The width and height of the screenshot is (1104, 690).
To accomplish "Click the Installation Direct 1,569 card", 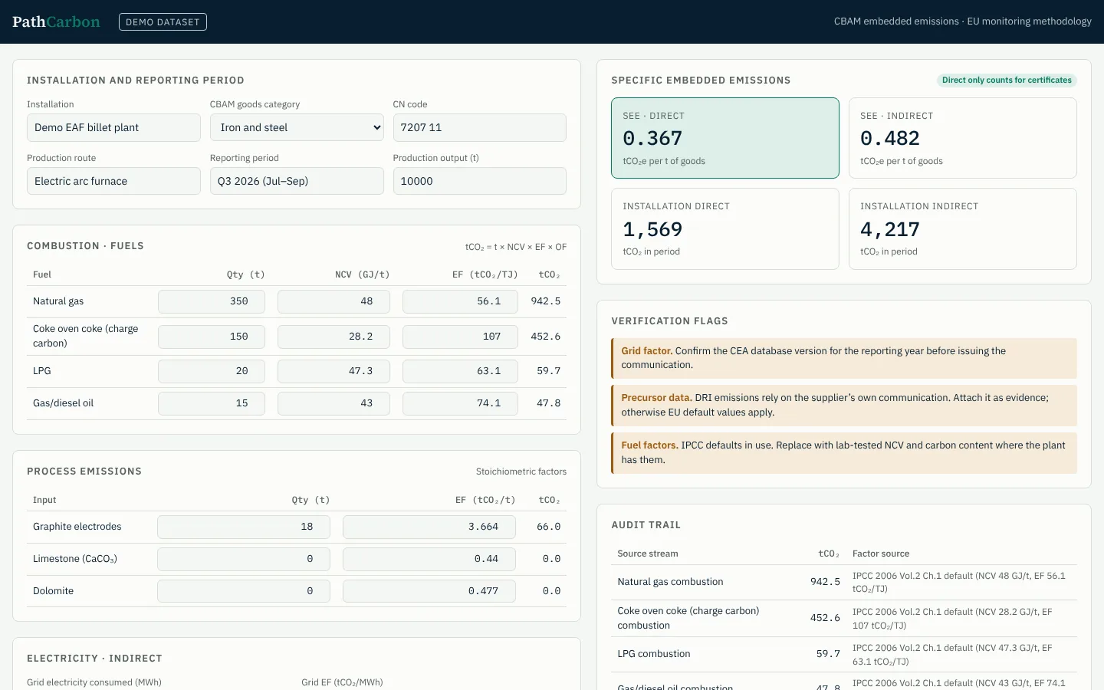I will (x=725, y=228).
